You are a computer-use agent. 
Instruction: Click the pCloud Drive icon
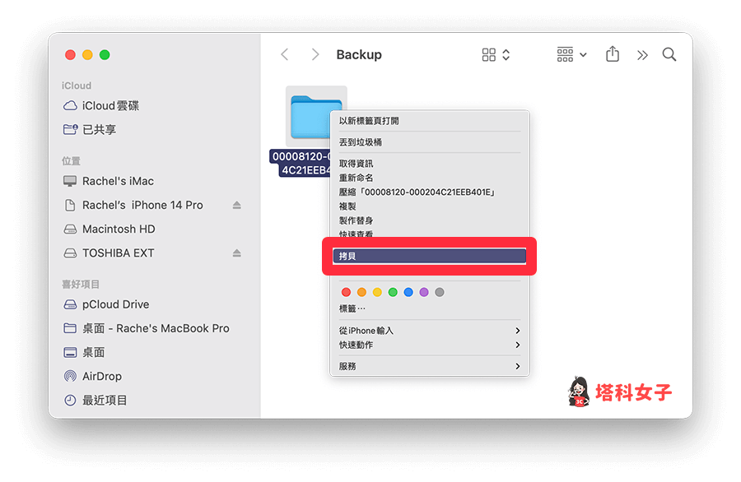tap(70, 304)
